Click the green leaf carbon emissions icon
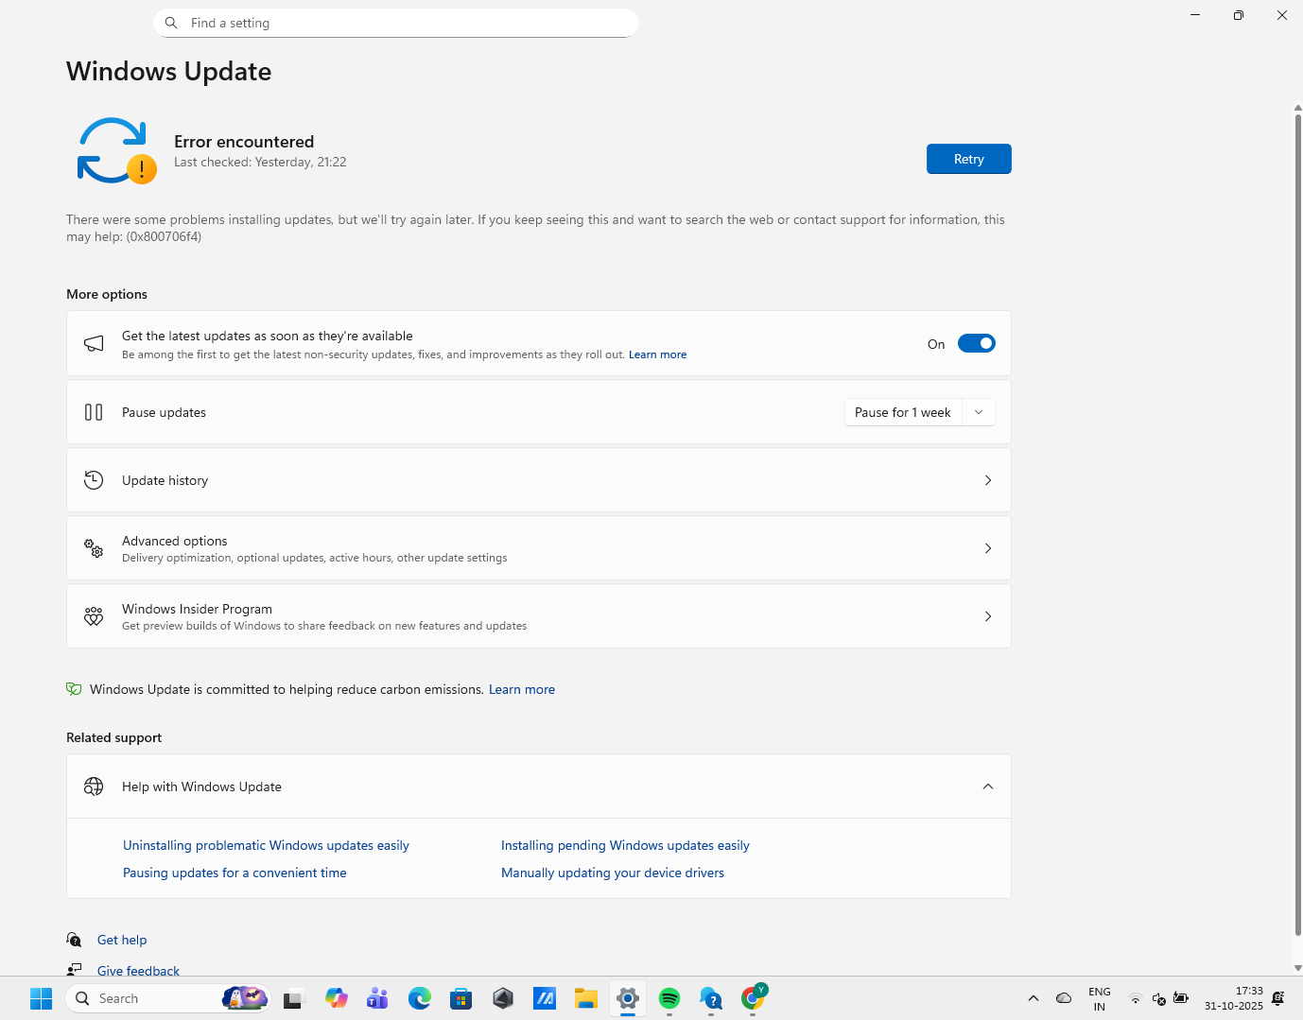Image resolution: width=1303 pixels, height=1020 pixels. [x=74, y=689]
